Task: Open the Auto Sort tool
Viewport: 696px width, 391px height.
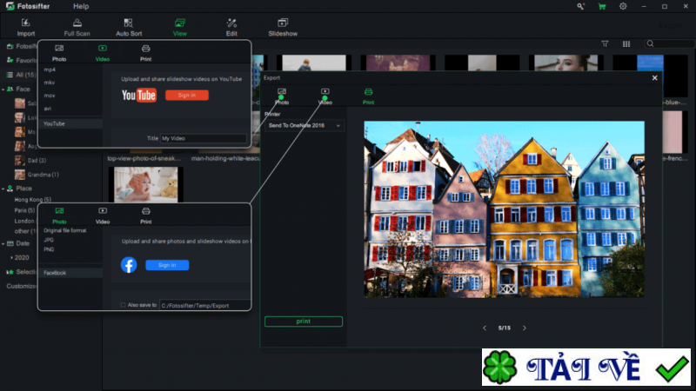Action: click(x=129, y=26)
